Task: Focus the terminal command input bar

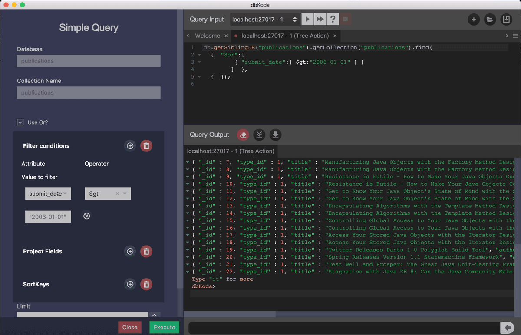Action: pos(344,328)
